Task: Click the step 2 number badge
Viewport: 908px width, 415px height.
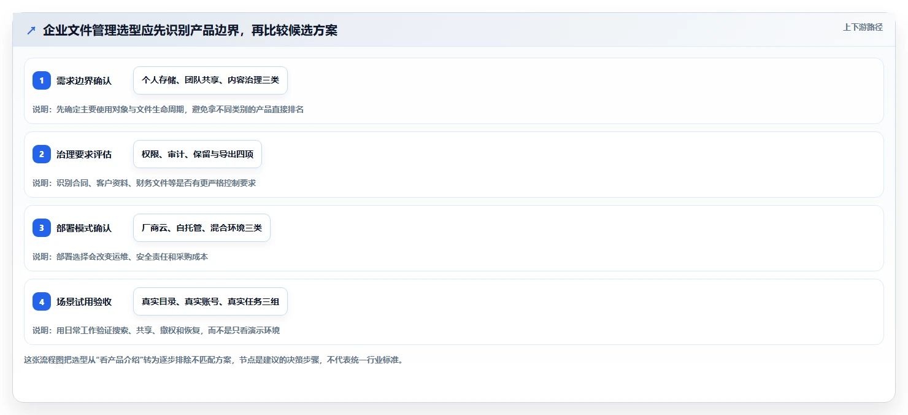Action: [42, 154]
